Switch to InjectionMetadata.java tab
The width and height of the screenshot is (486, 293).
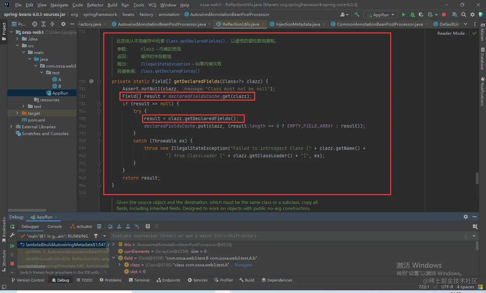click(298, 24)
